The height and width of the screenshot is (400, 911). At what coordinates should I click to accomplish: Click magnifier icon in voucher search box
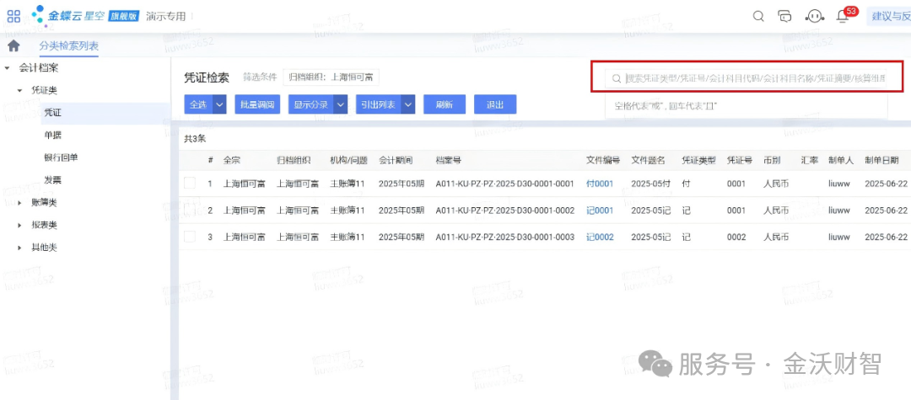click(x=617, y=79)
